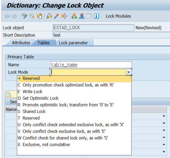The image size is (170, 158).
Task: Click the primary table Name field
Action: [x=91, y=65]
